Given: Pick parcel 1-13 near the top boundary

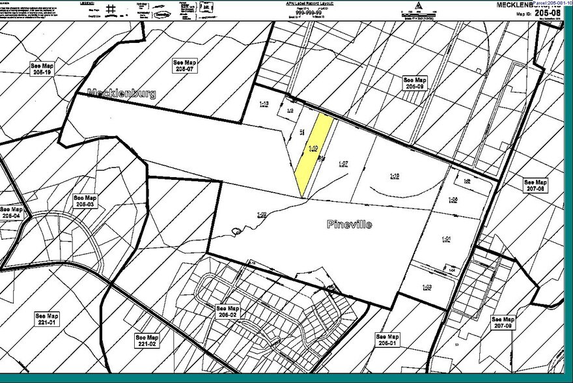Looking at the screenshot, I should (264, 104).
